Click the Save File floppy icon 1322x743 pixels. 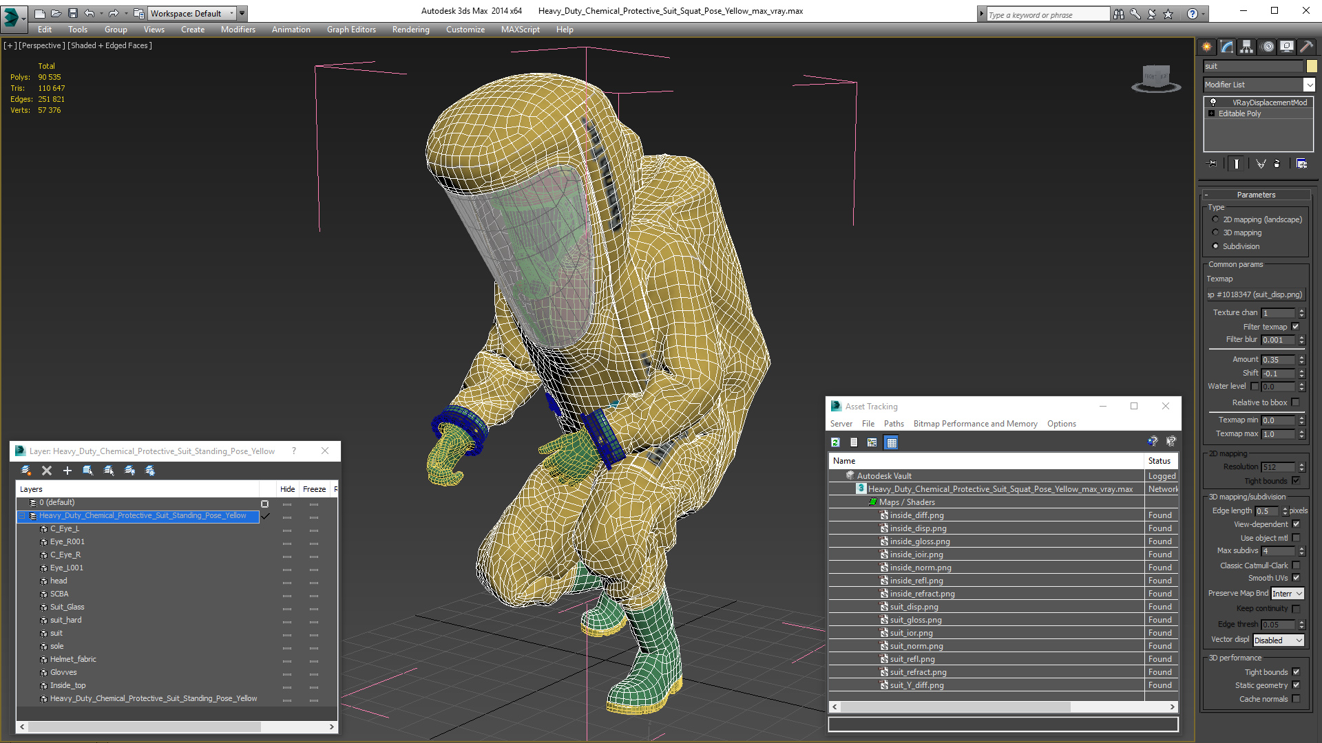73,13
